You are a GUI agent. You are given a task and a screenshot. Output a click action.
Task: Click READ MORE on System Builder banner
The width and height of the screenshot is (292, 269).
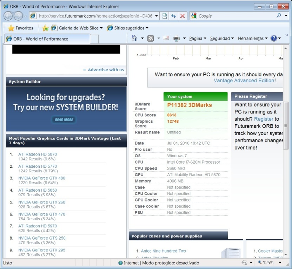pyautogui.click(x=64, y=119)
